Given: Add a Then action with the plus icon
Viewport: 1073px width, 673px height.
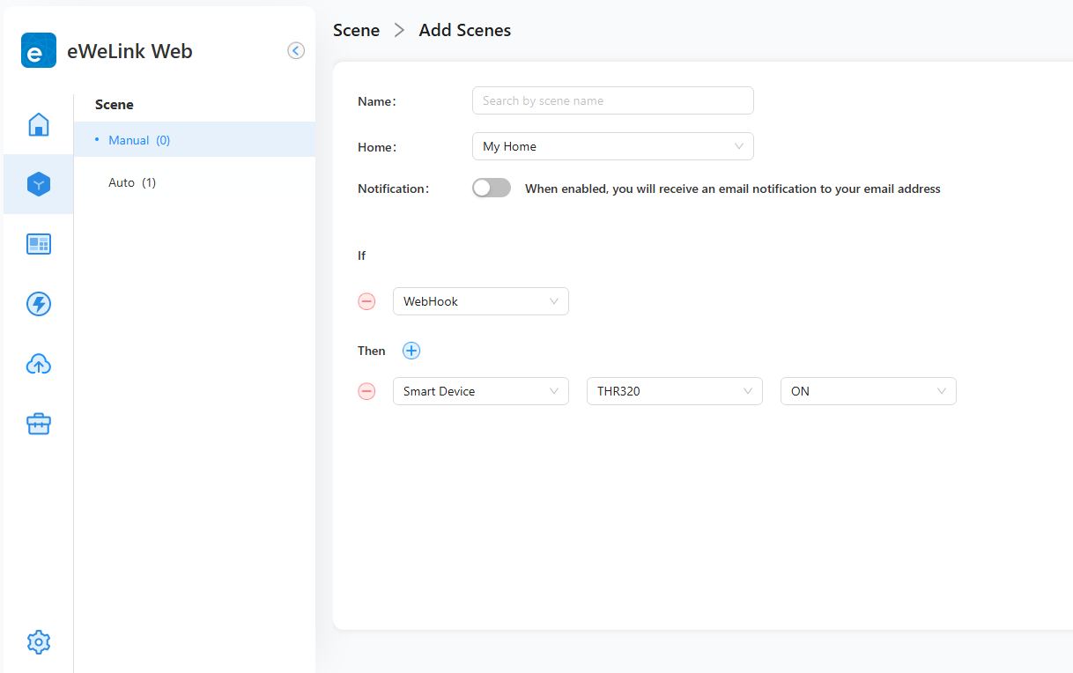Looking at the screenshot, I should pyautogui.click(x=411, y=351).
